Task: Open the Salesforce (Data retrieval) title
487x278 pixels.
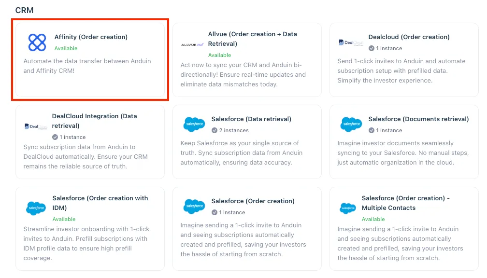Action: [x=251, y=119]
